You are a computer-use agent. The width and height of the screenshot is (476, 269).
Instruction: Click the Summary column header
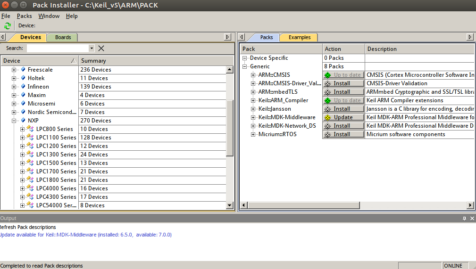tap(156, 61)
